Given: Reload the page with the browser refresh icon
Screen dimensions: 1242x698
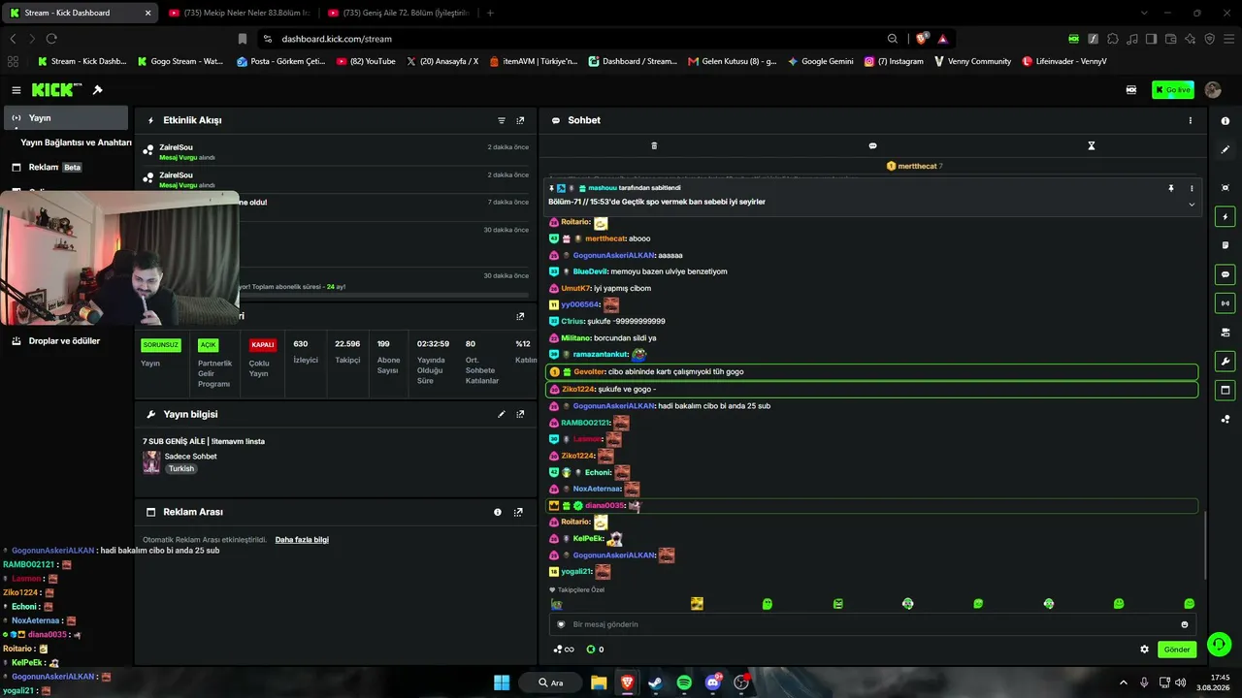Looking at the screenshot, I should 51,39.
